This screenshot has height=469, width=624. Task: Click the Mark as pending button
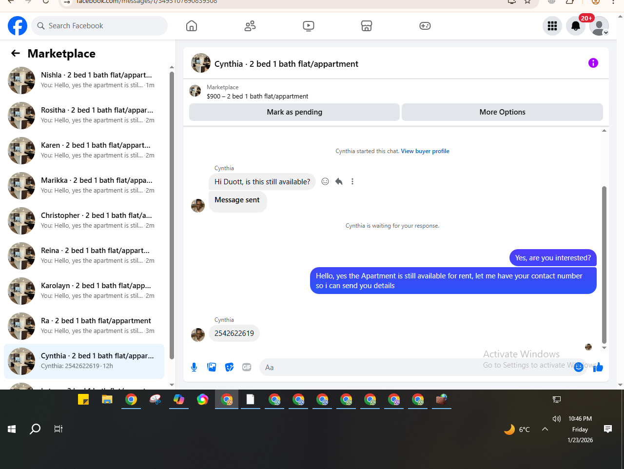click(294, 112)
